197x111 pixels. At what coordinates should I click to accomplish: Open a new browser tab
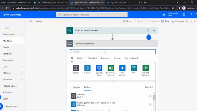tap(145, 2)
